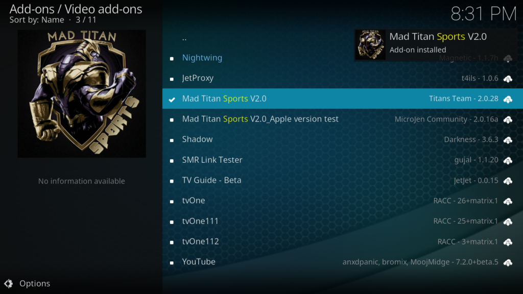Click the cloud download icon for Shadow
Image resolution: width=523 pixels, height=294 pixels.
[508, 140]
